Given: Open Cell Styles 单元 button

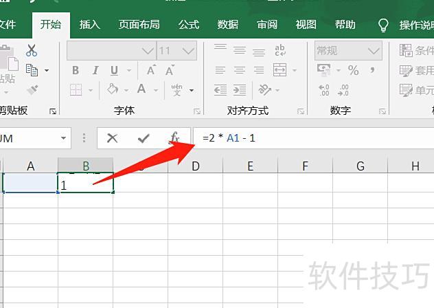Looking at the screenshot, I should coord(416,90).
